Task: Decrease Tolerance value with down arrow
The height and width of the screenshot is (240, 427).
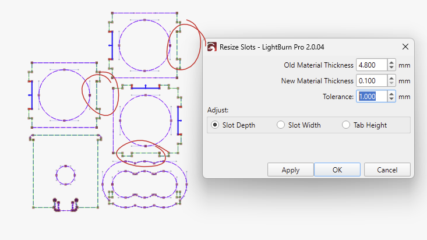Action: (391, 99)
